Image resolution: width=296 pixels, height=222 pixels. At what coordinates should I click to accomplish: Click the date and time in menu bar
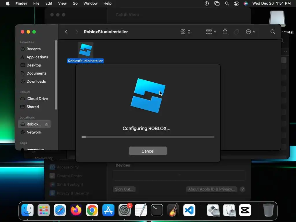pyautogui.click(x=271, y=3)
